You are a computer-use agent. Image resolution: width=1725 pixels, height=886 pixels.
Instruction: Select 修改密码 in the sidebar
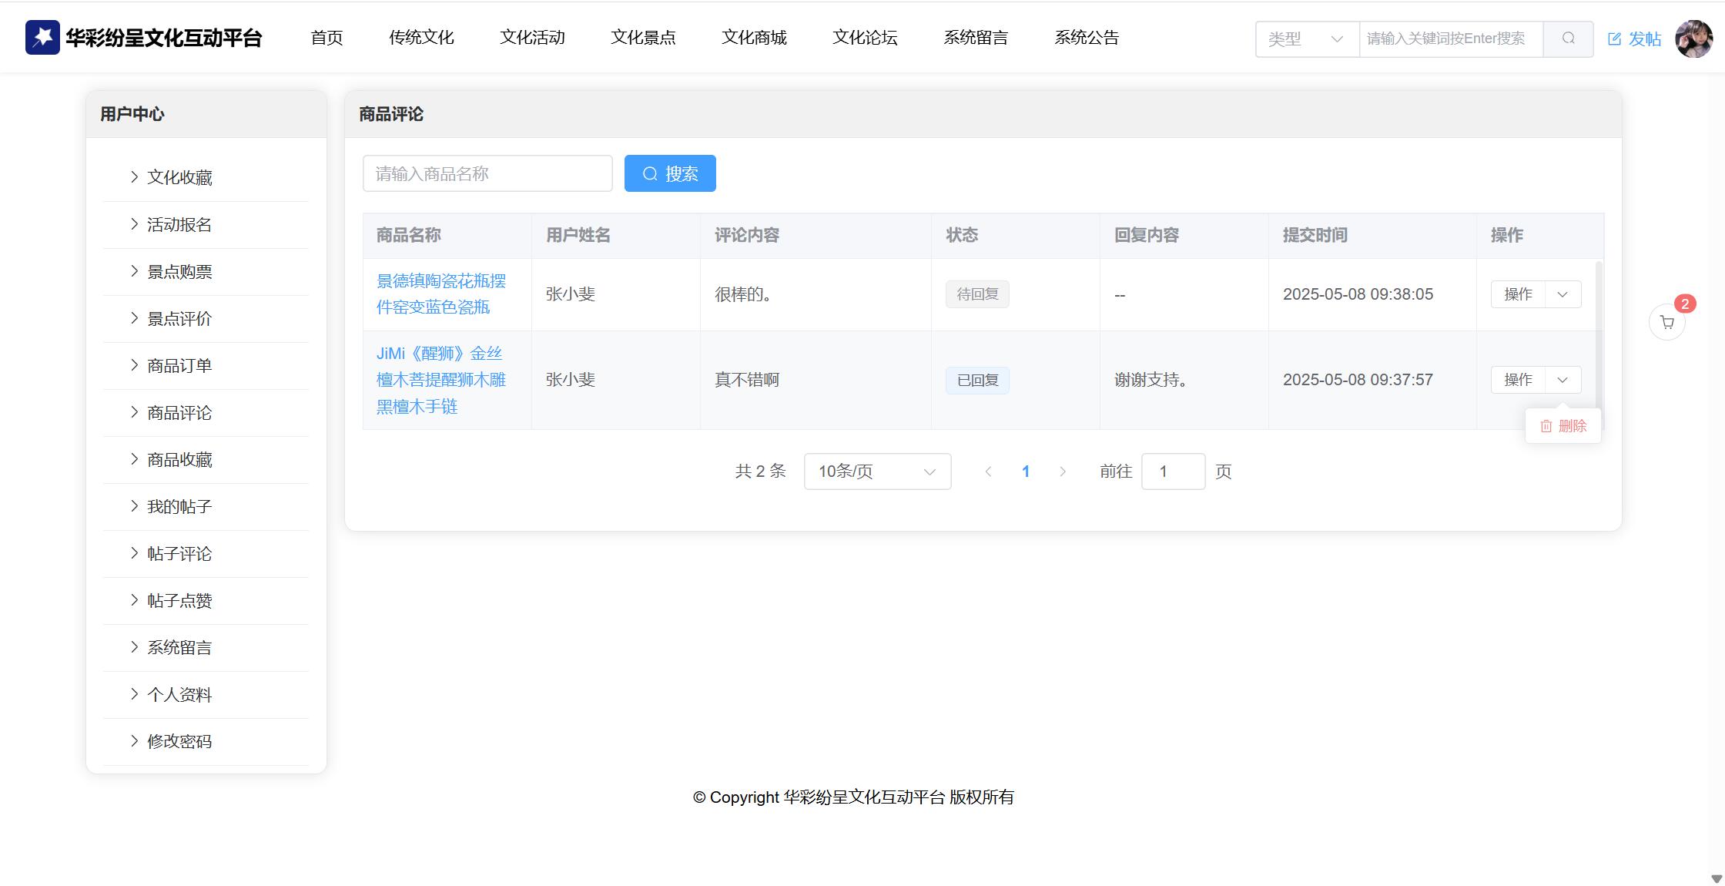point(179,741)
